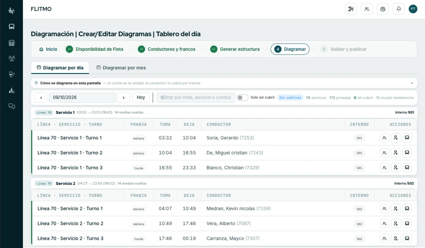Toggle the Solo sin cubrir switch
The image size is (425, 248).
point(242,97)
